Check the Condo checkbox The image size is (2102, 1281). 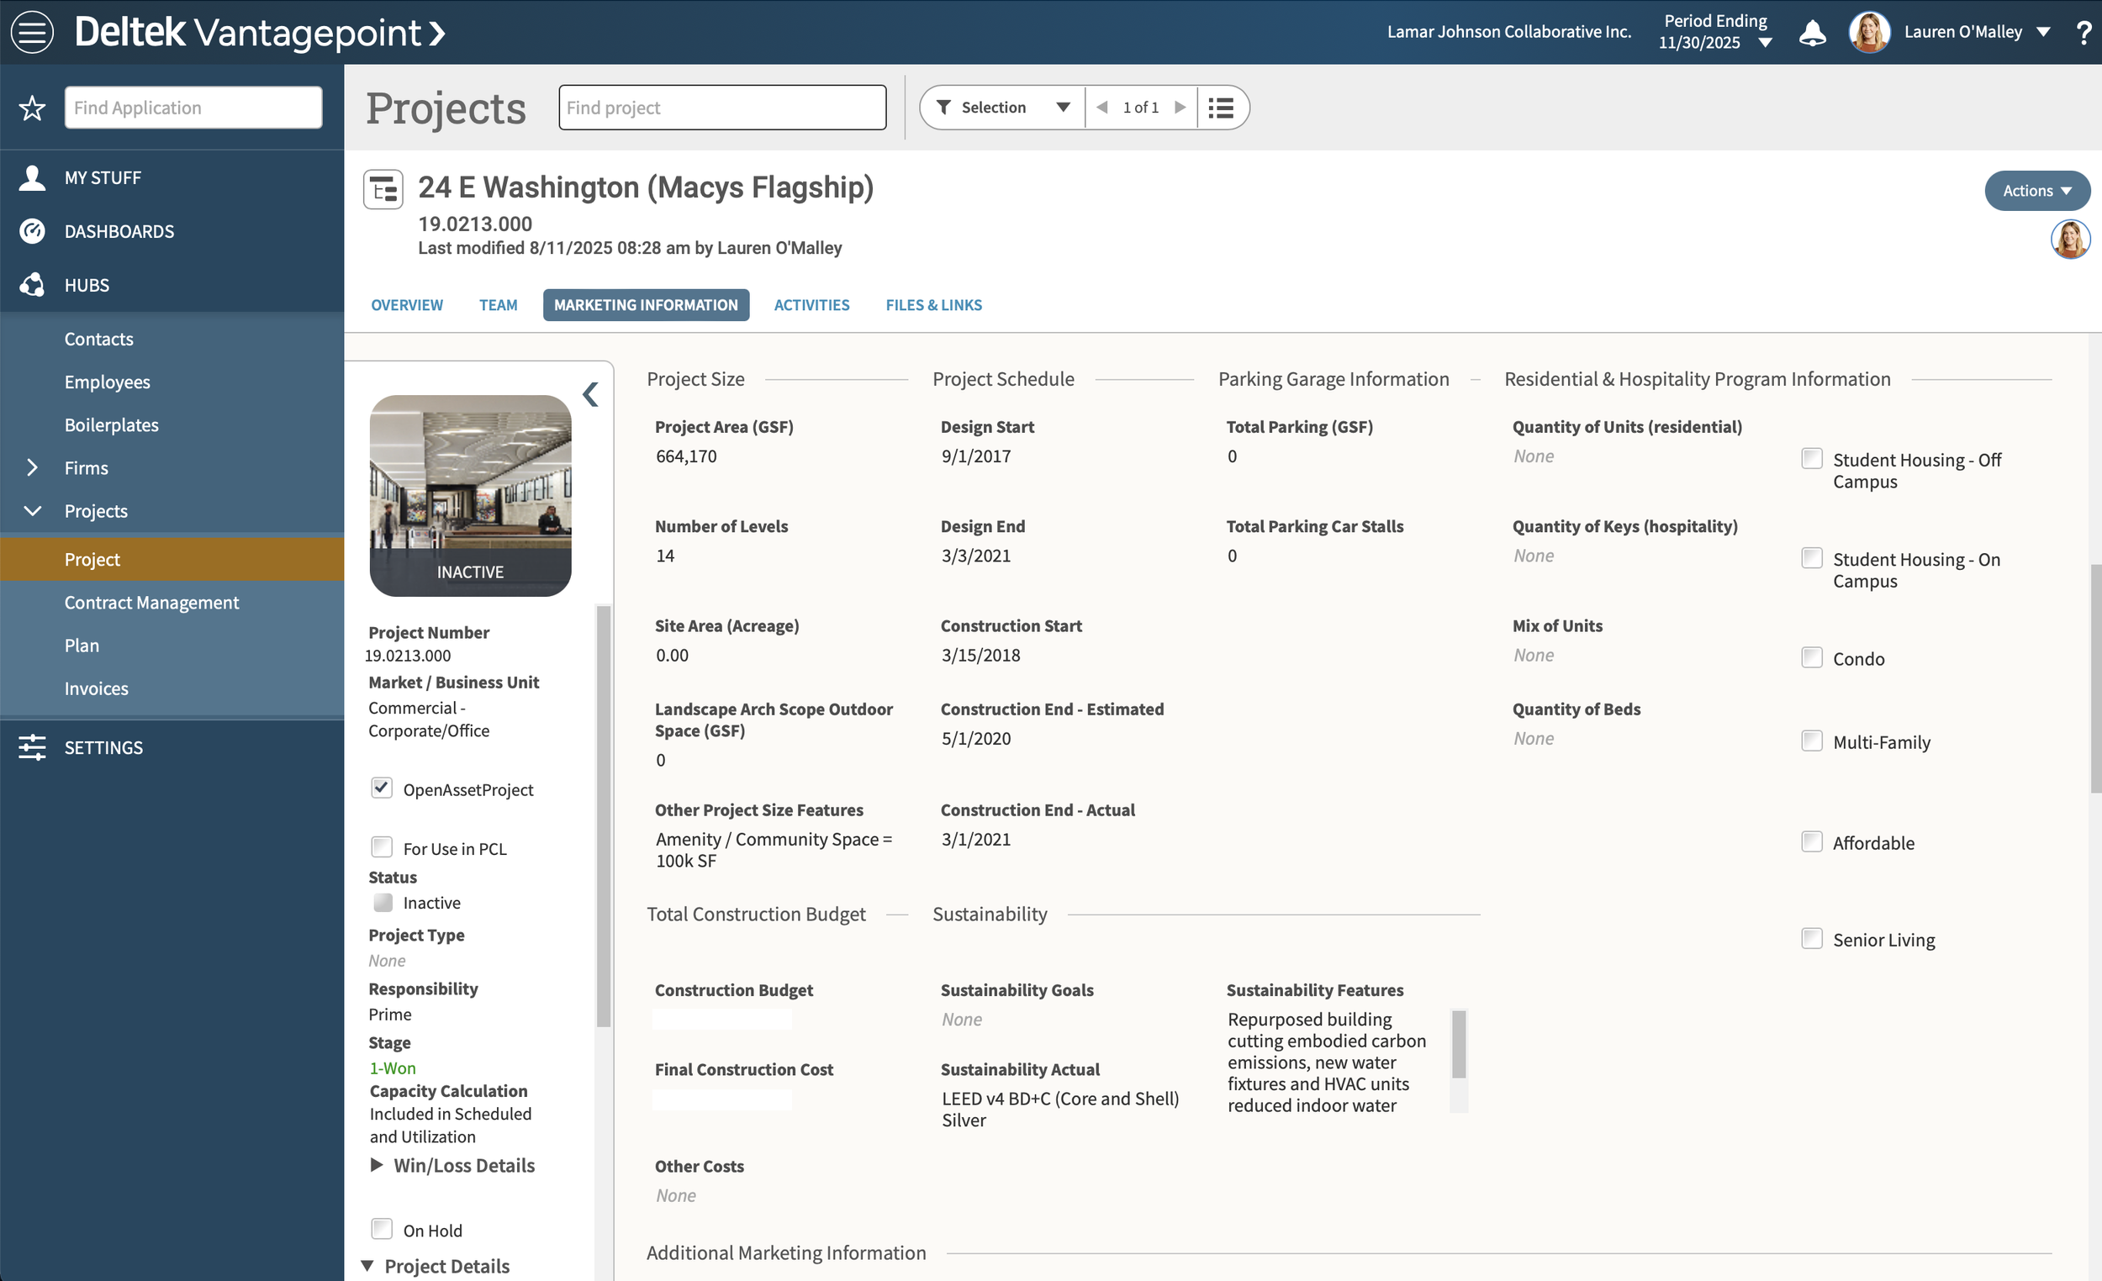[1811, 657]
